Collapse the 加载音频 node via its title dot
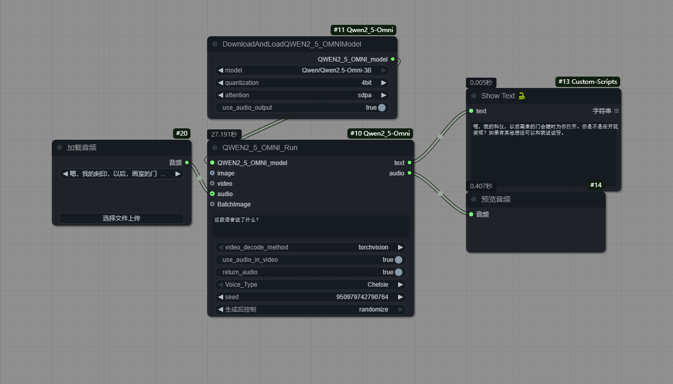Screen dimensions: 673x384 60,147
